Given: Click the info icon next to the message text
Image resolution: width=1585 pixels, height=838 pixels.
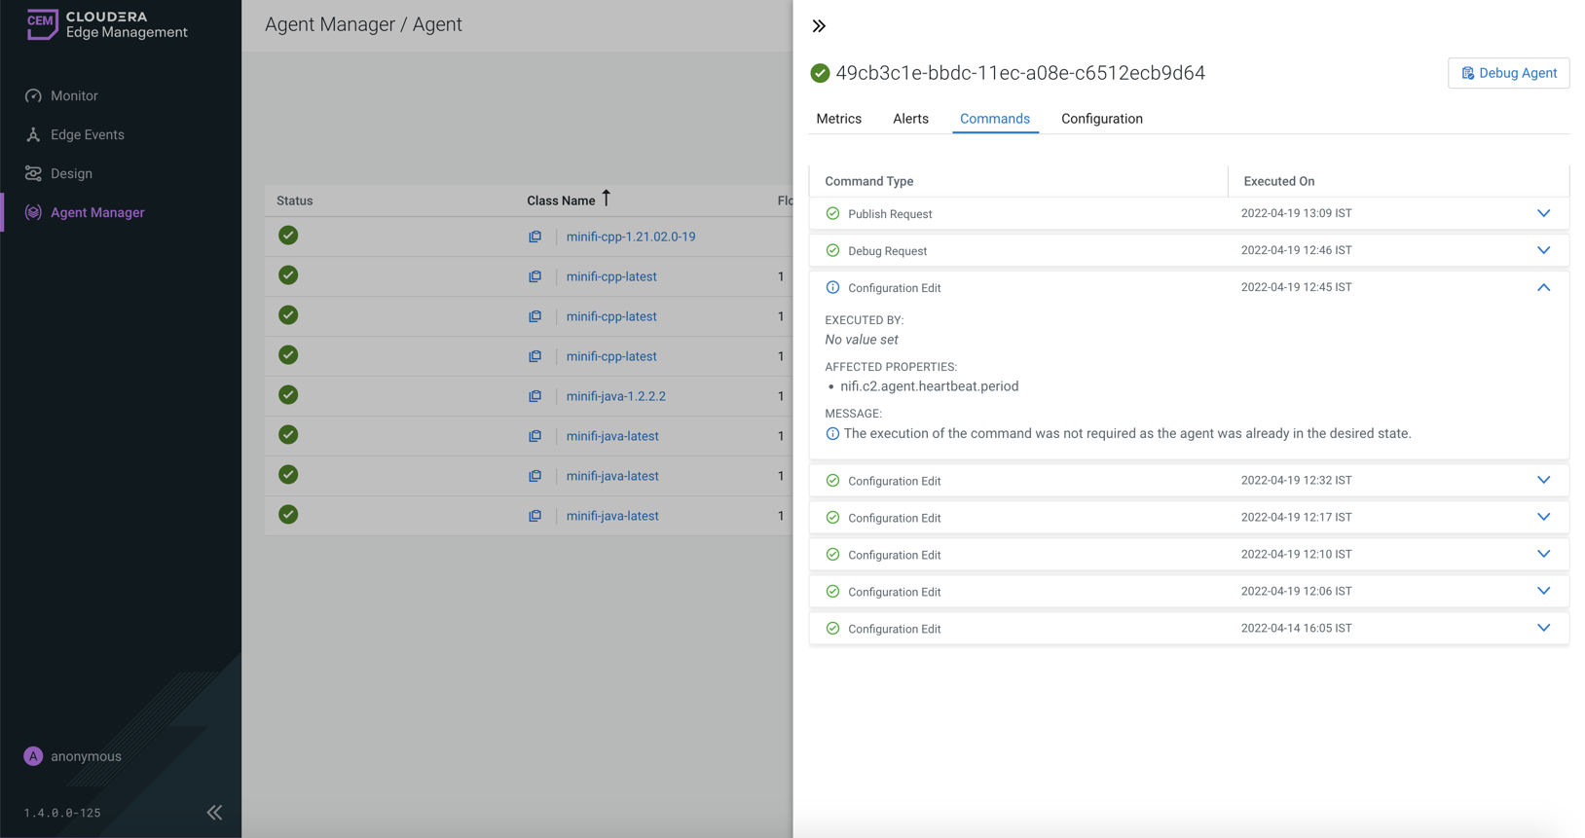Looking at the screenshot, I should point(832,434).
